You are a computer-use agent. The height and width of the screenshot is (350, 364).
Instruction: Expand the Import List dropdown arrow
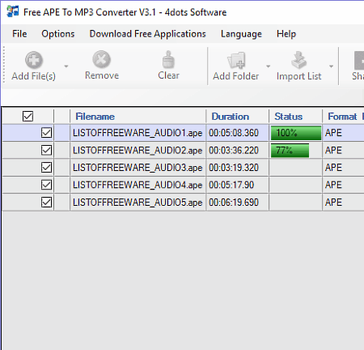coord(331,66)
